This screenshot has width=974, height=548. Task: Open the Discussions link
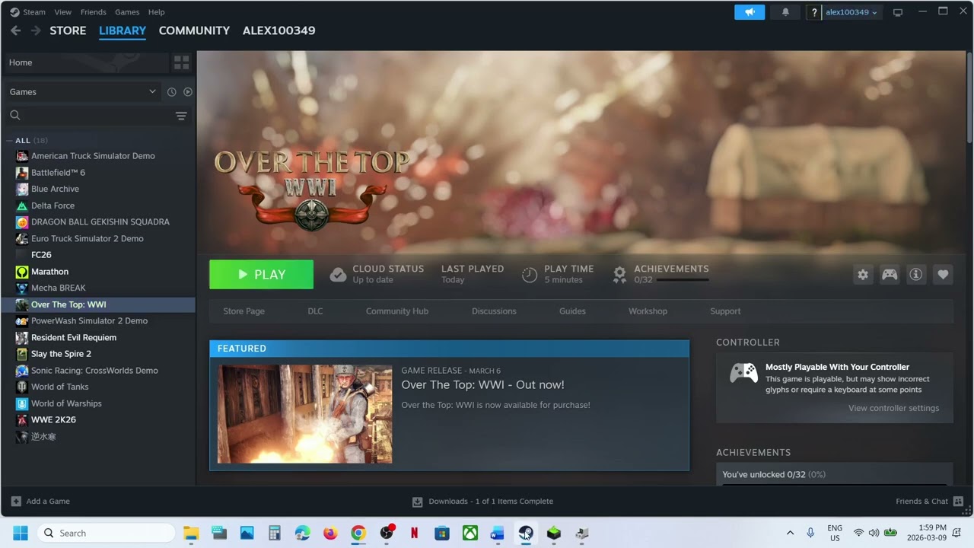(494, 311)
